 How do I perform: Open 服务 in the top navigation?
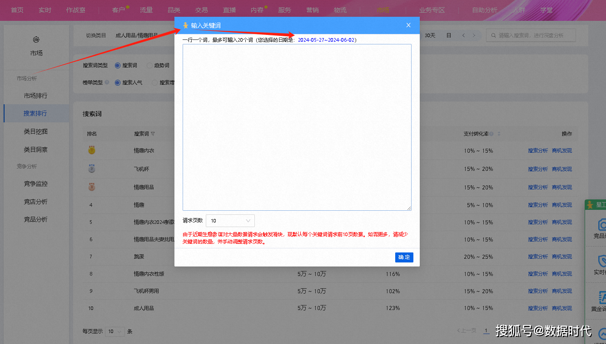point(285,10)
